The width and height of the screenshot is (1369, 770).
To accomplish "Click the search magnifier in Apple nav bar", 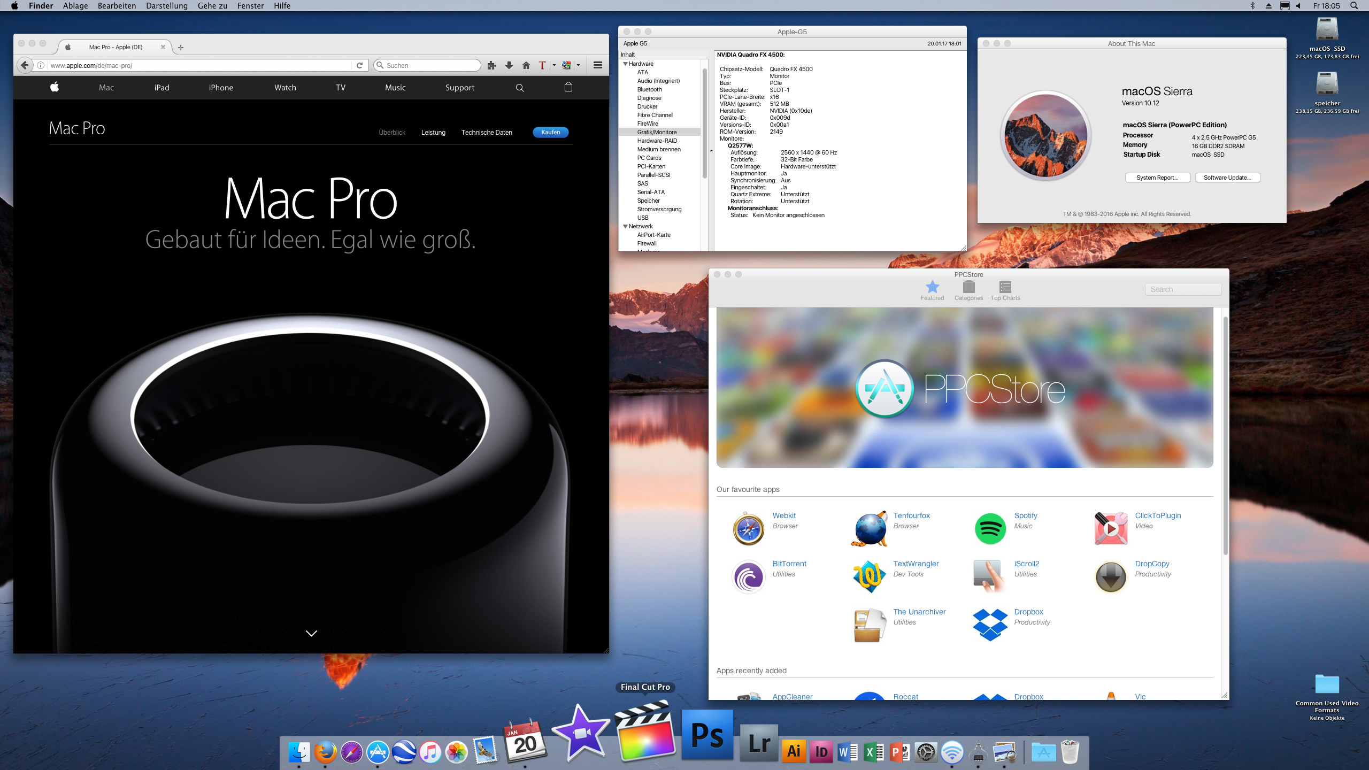I will pos(520,88).
